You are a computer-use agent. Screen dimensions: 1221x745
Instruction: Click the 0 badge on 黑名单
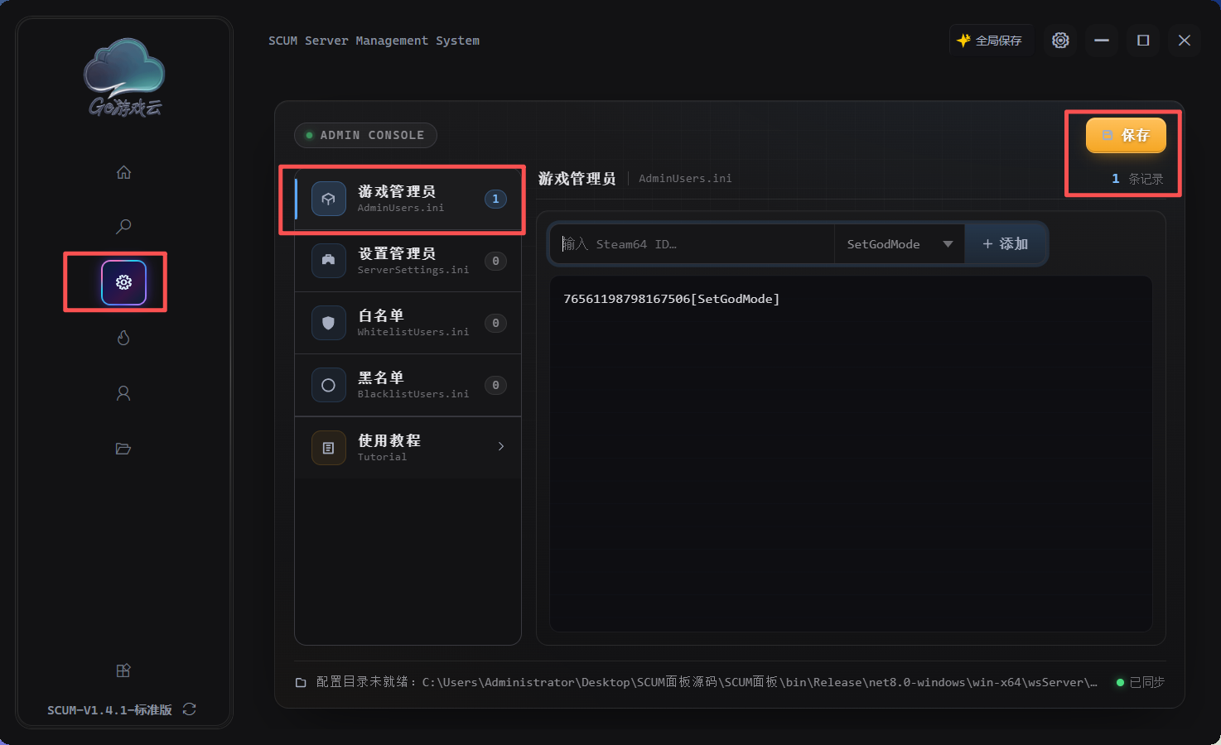[495, 385]
